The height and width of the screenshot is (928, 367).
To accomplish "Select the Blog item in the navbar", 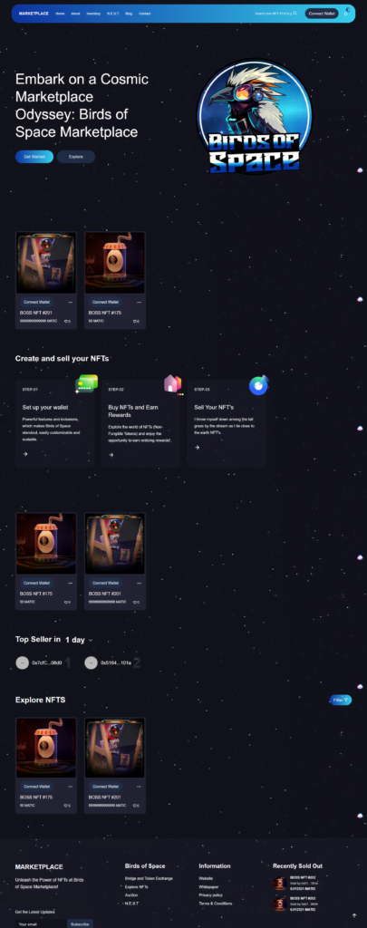I will pyautogui.click(x=129, y=13).
